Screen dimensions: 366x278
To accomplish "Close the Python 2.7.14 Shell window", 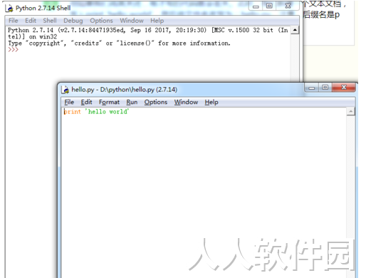I will pos(288,6).
